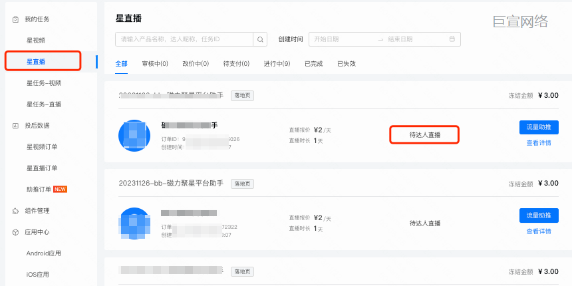Click the calendar icon in date range

[452, 39]
